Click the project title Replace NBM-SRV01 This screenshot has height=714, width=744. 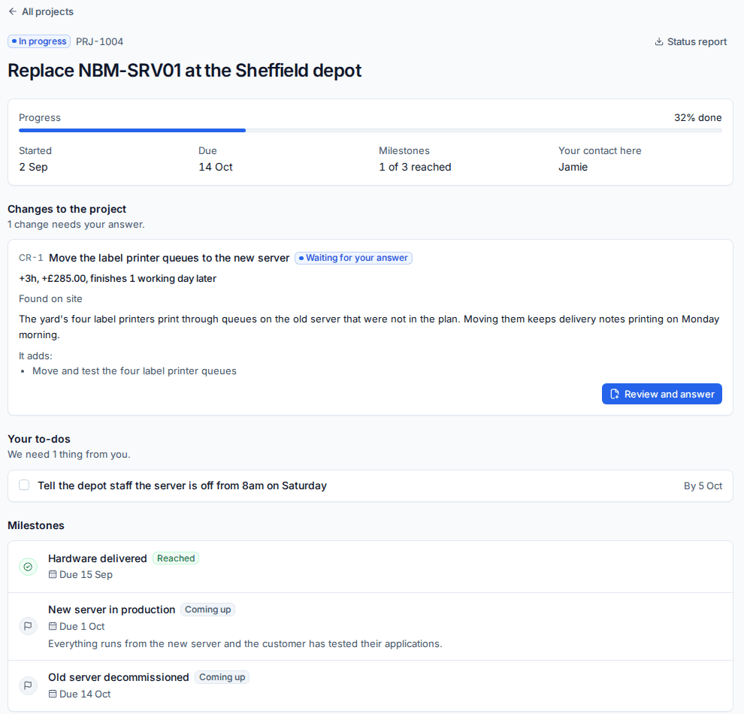(x=185, y=70)
